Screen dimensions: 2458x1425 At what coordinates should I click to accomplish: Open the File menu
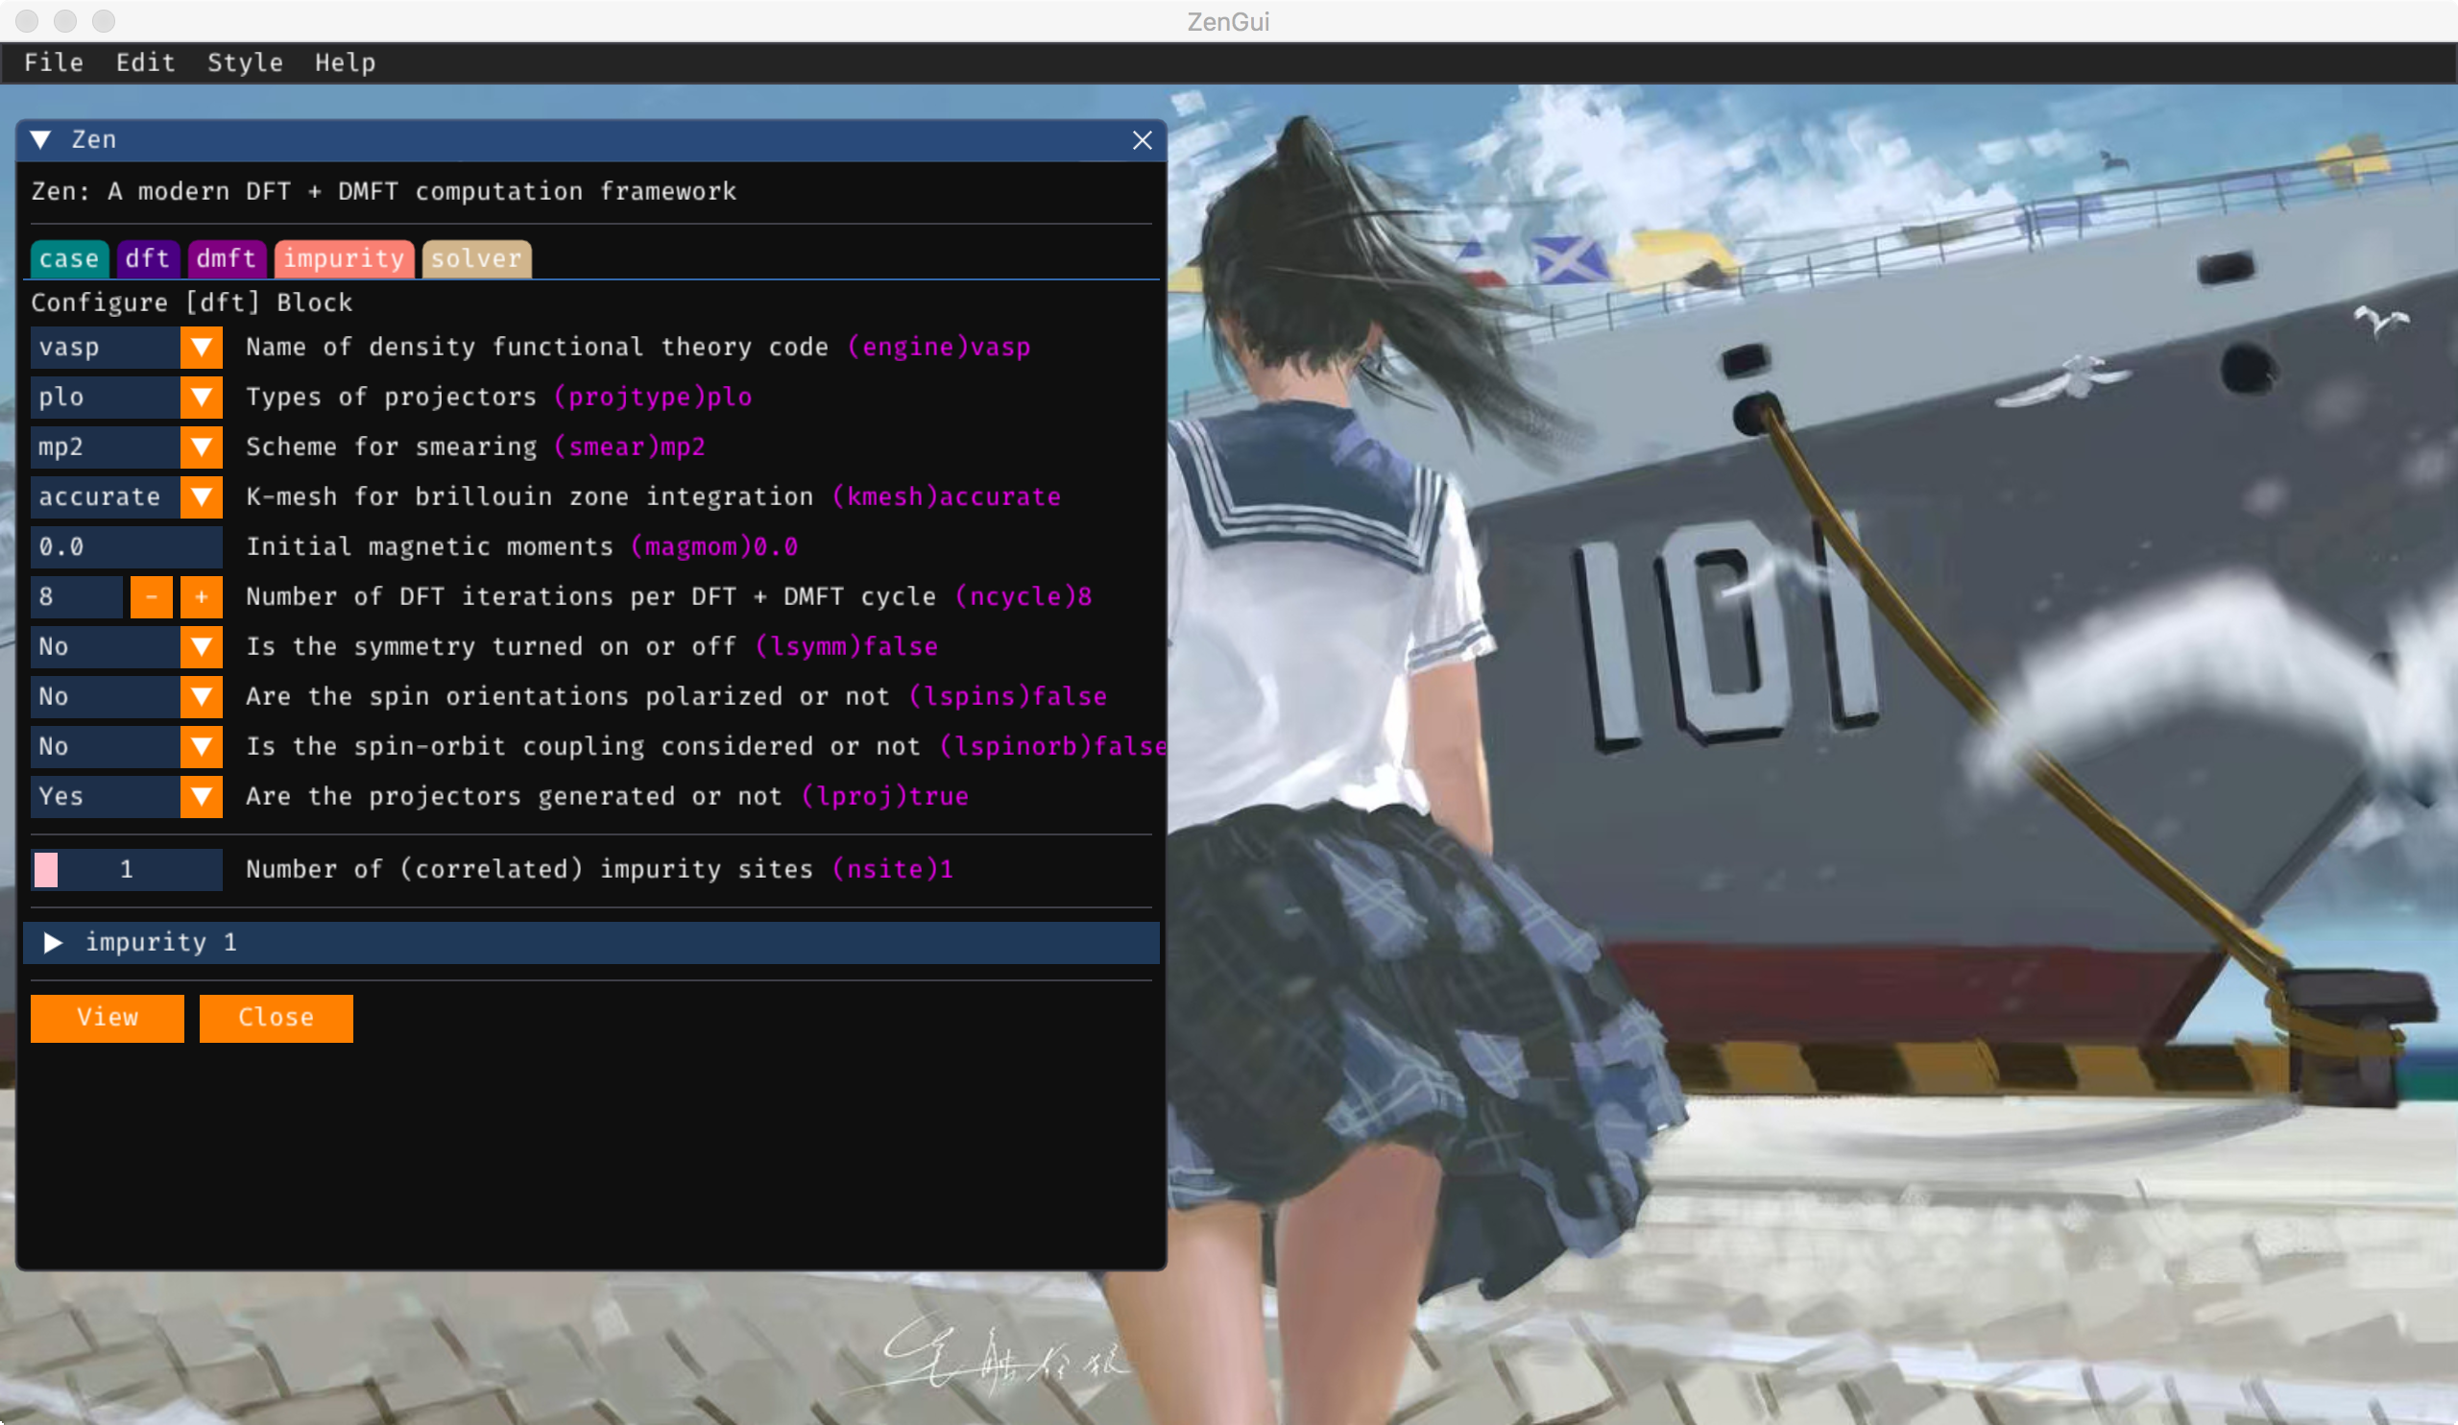[54, 62]
